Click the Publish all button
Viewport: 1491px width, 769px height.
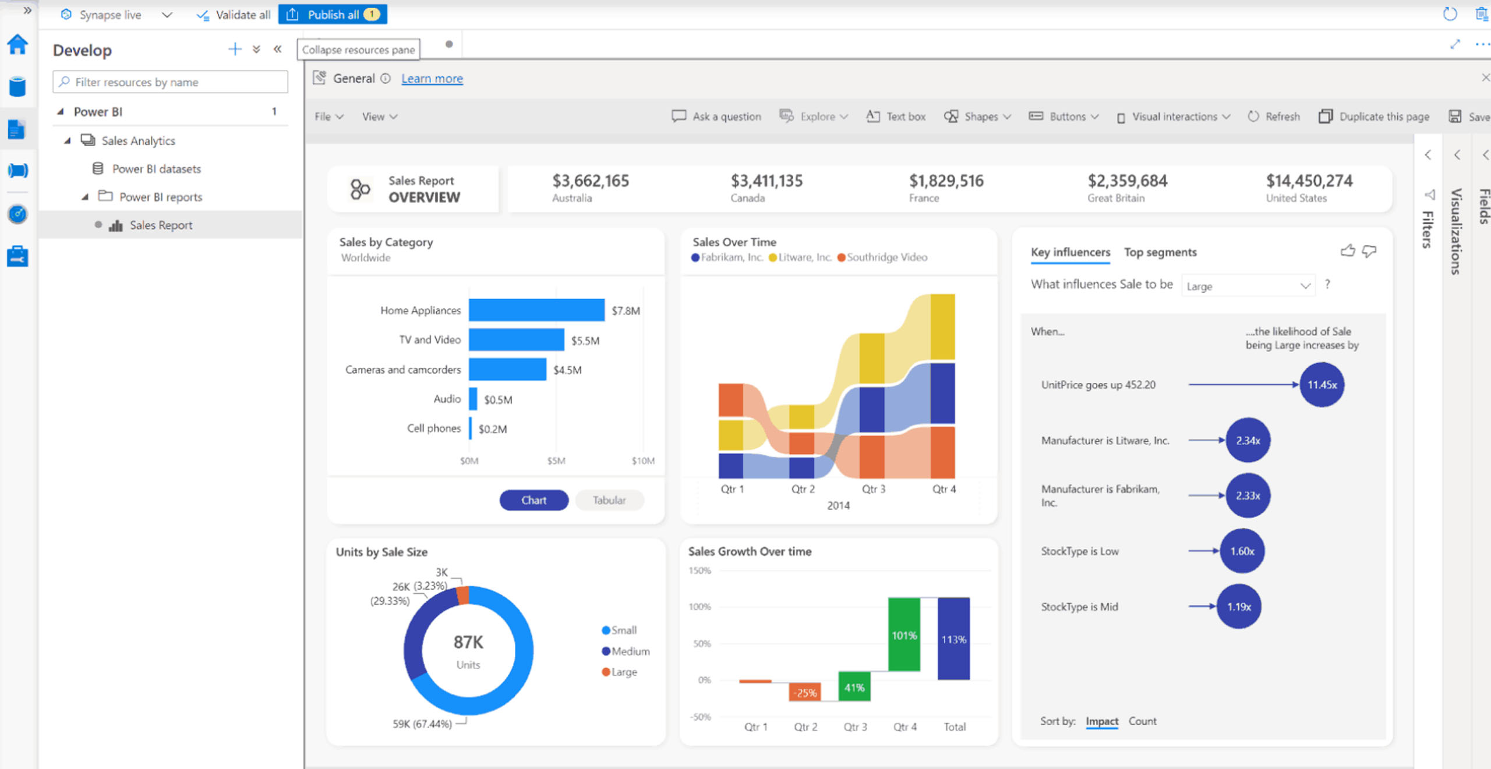pos(333,15)
